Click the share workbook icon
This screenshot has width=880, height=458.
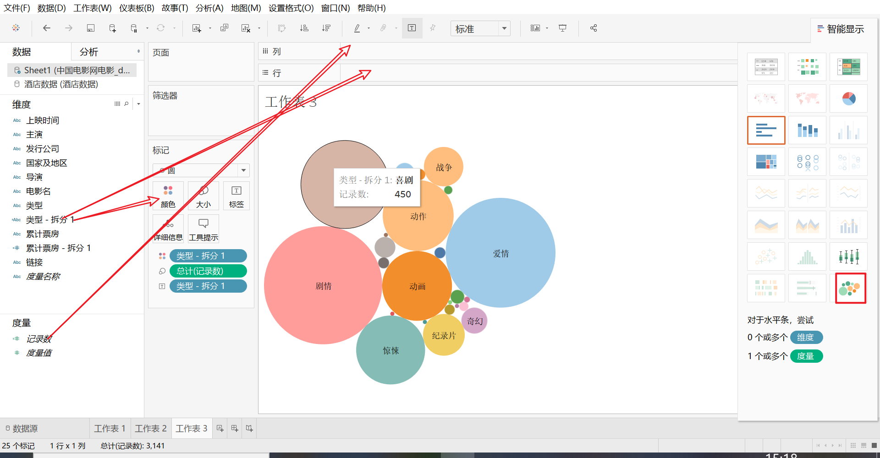point(594,28)
